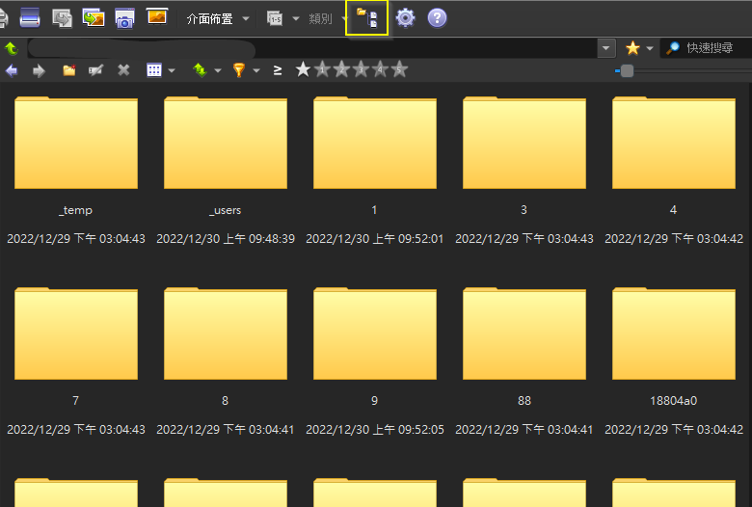
Task: Select the folder named 1
Action: [x=375, y=143]
